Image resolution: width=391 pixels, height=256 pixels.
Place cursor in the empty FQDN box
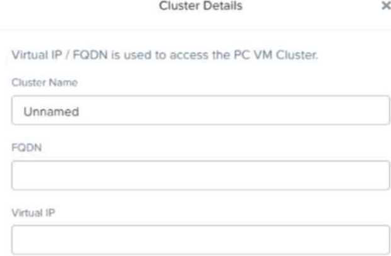200,175
